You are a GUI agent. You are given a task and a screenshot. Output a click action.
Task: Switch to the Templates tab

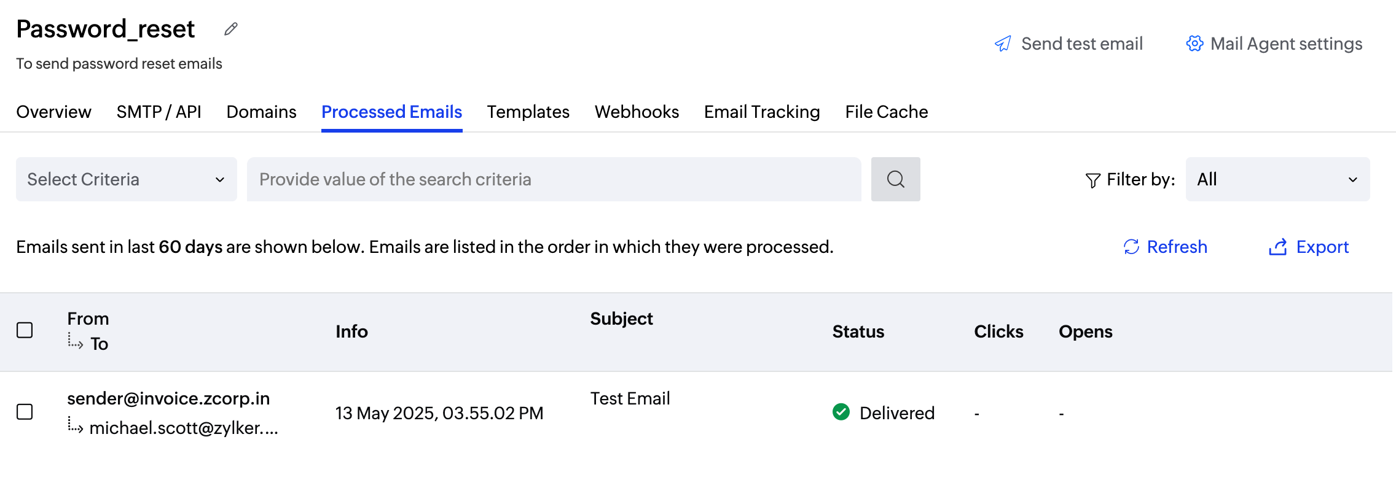pos(528,112)
